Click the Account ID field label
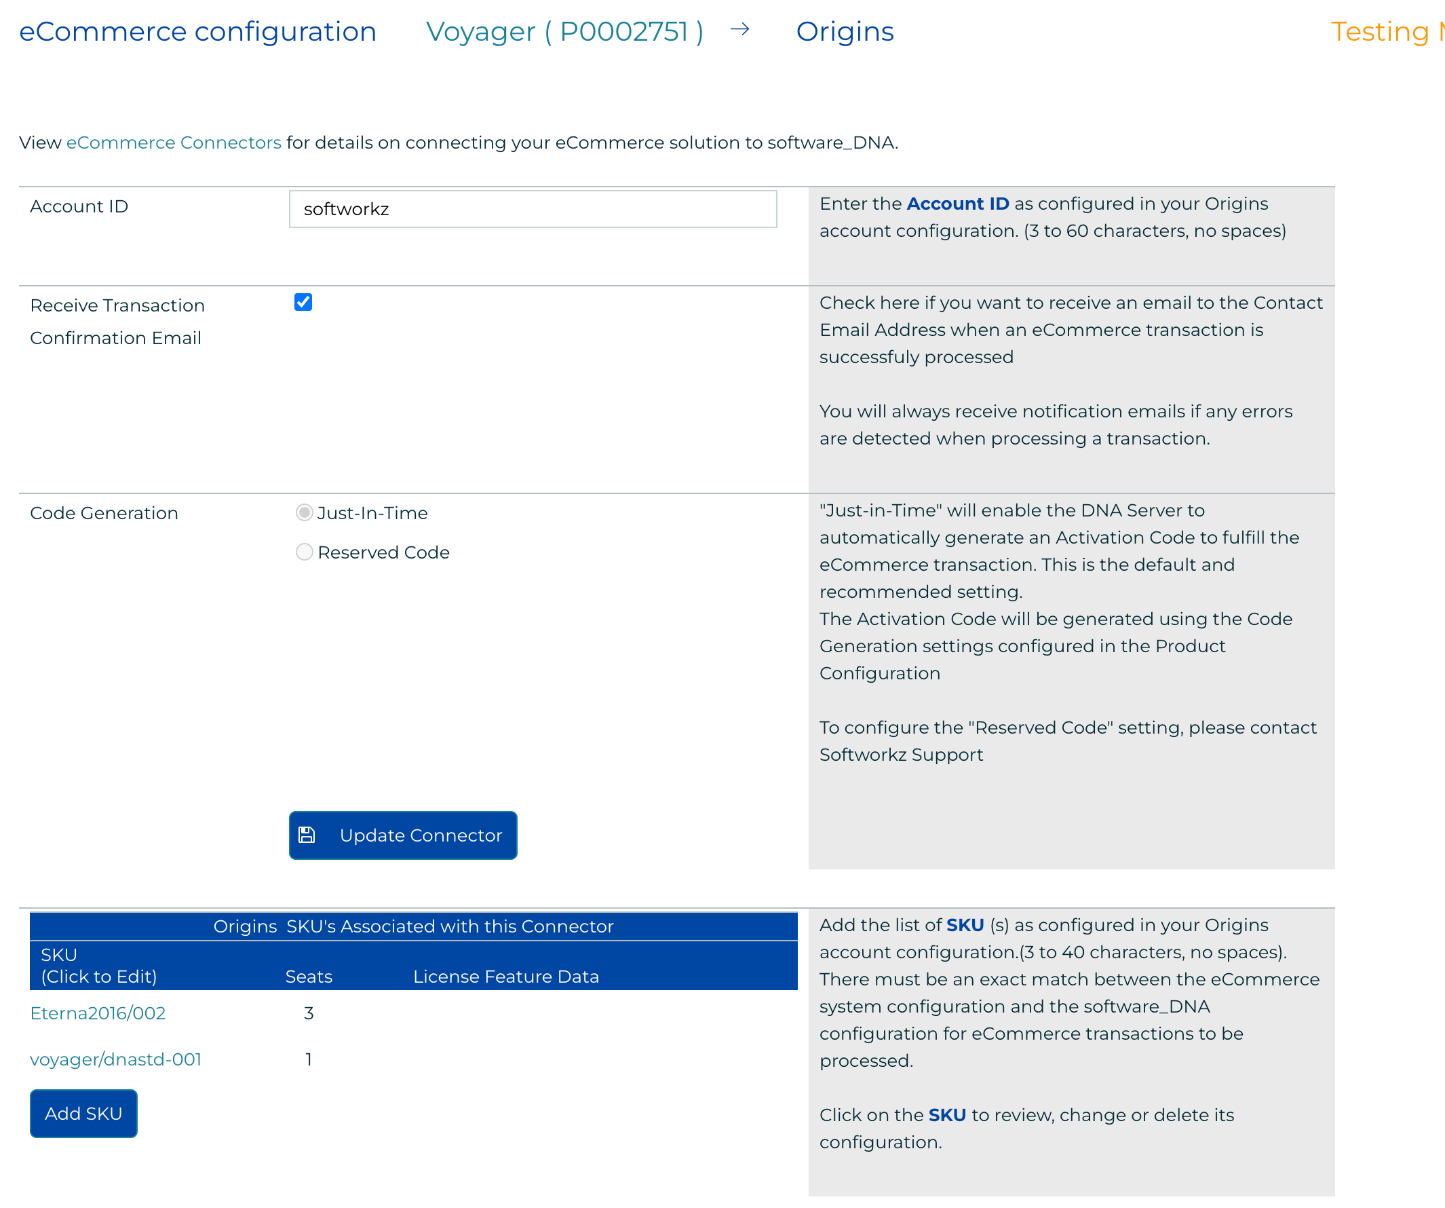The width and height of the screenshot is (1445, 1208). pos(79,206)
